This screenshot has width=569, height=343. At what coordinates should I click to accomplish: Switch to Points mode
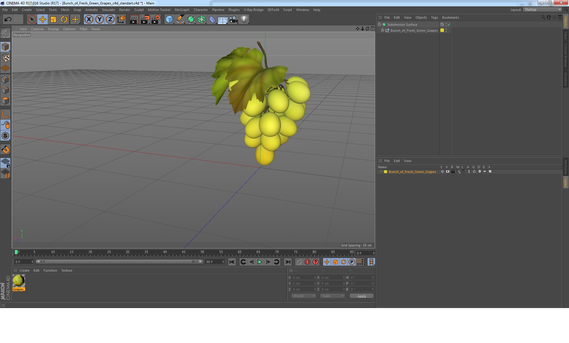tap(5, 79)
